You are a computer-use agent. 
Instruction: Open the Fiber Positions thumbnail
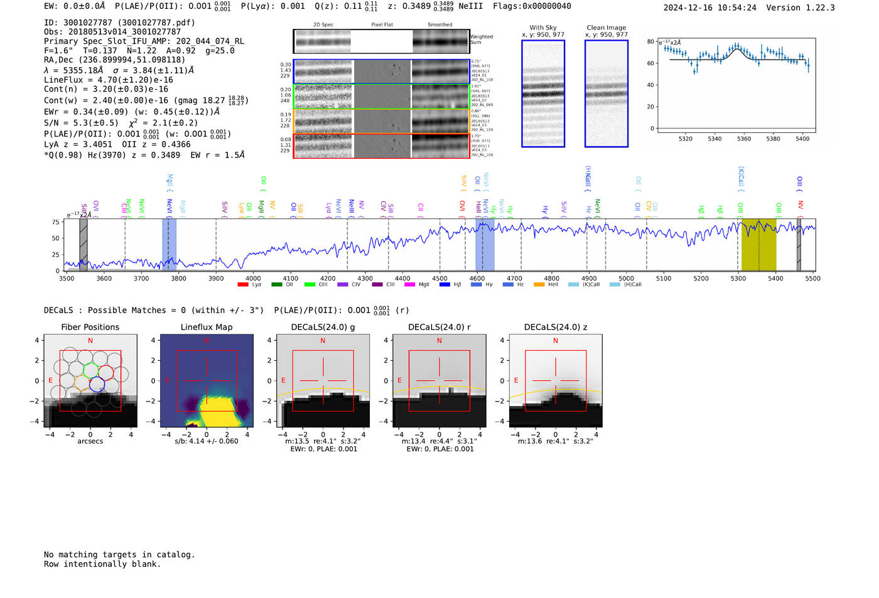[x=90, y=381]
